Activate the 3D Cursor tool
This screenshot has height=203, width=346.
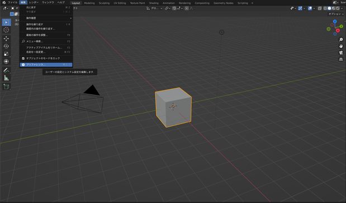6,30
